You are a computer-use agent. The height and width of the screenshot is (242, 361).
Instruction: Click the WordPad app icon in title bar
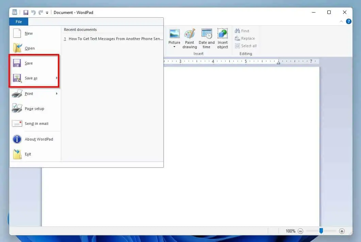point(15,12)
